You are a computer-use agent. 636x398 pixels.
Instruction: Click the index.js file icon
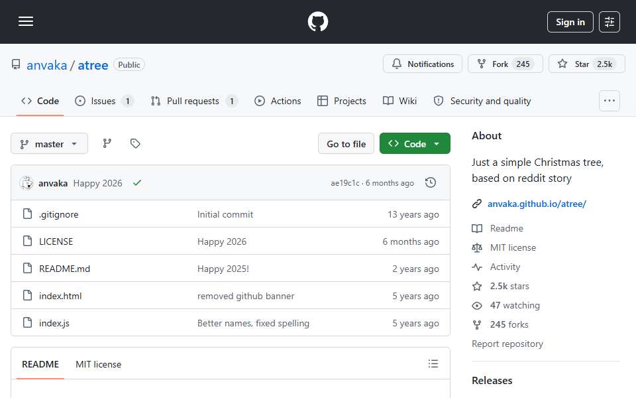27,322
